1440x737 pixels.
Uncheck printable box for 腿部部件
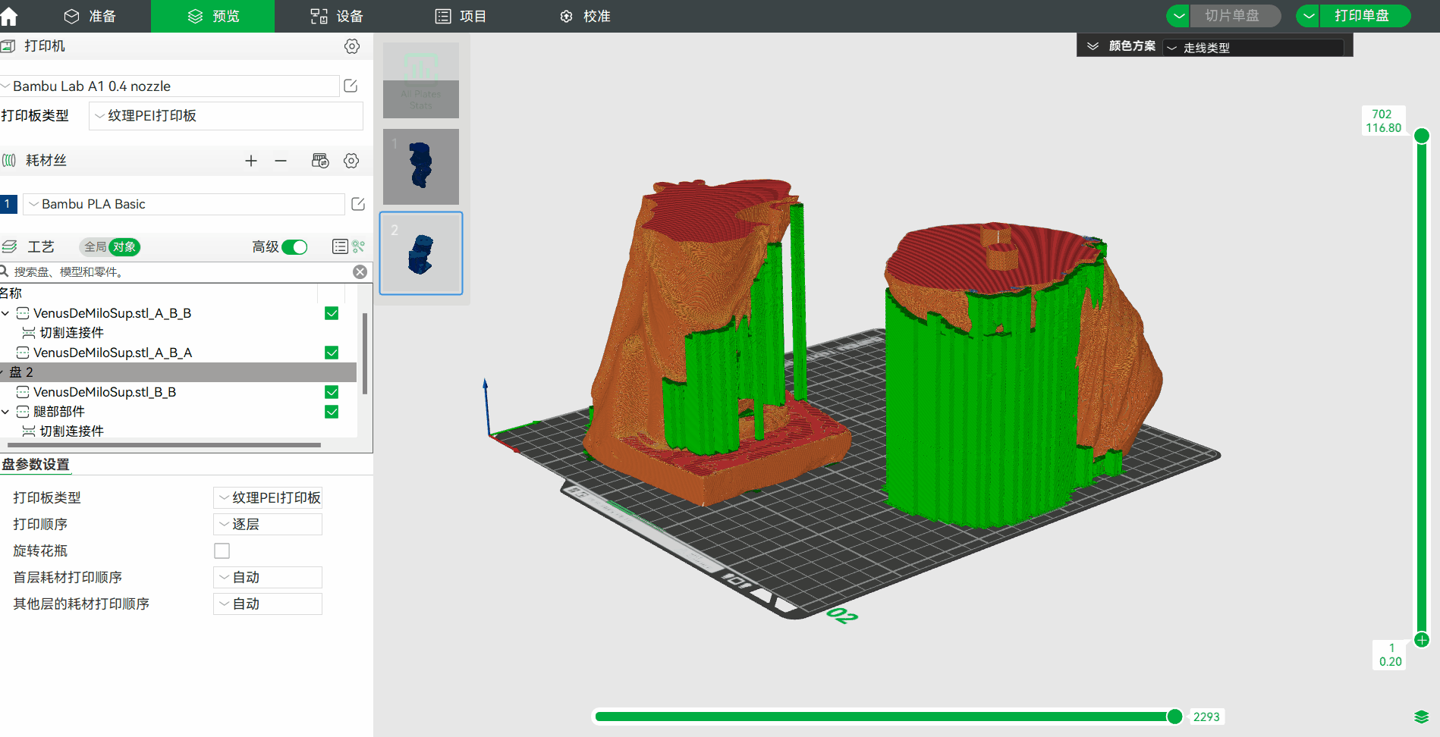click(332, 412)
